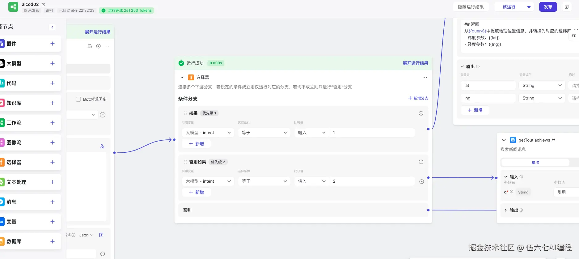579x259 pixels.
Task: Click the comparison value field containing 2
Action: [372, 181]
